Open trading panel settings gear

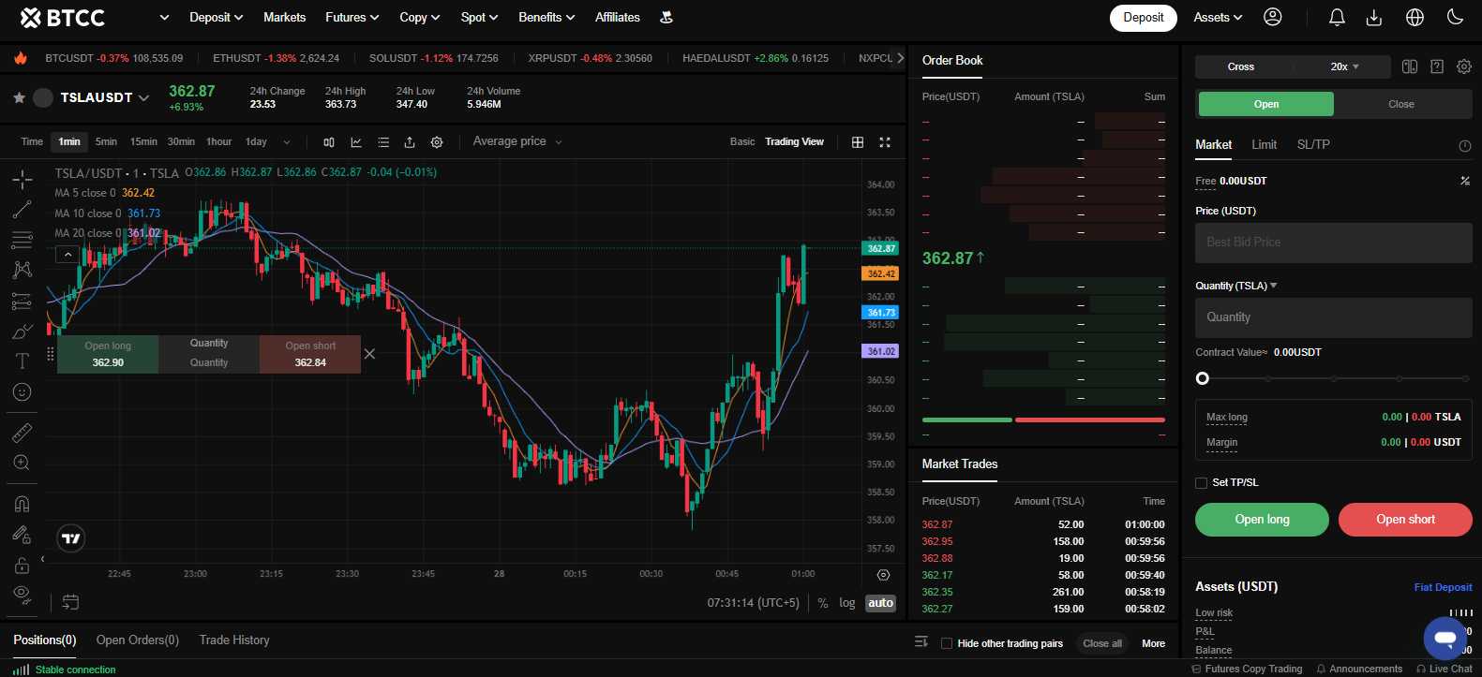[1464, 66]
